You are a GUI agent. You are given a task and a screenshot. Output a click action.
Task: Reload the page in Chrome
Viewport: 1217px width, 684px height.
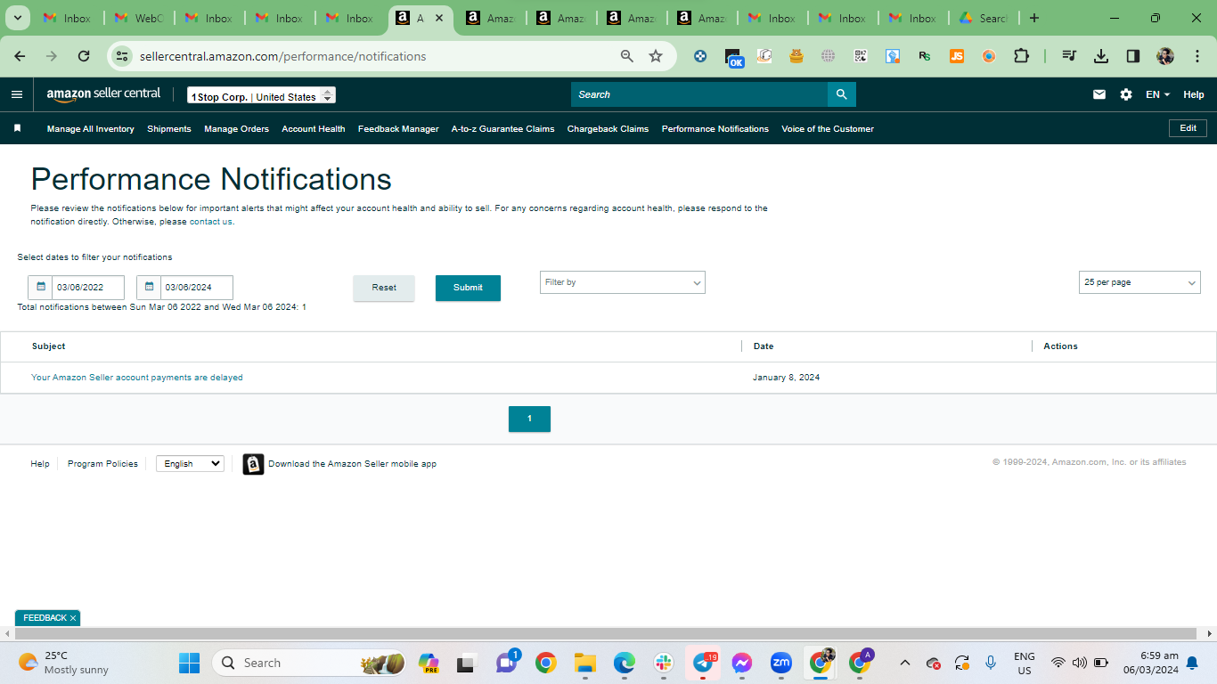click(84, 56)
